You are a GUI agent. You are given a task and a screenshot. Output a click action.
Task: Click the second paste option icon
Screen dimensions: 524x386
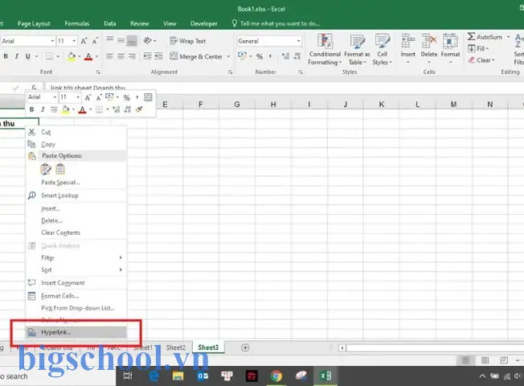[60, 169]
